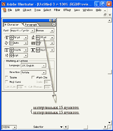Open the baseline shift dropdown arrow
The image size is (113, 131).
pyautogui.click(x=26, y=55)
